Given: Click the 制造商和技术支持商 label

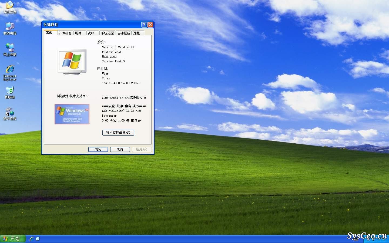Looking at the screenshot, I should tap(72, 96).
